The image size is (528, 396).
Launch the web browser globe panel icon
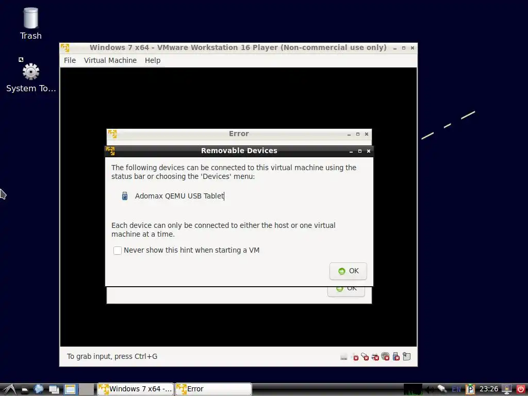tap(38, 389)
